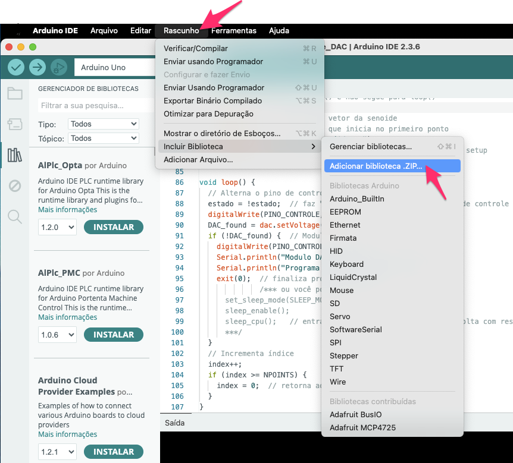Click line number 86 in the editor gutter
513x463 pixels.
coord(179,182)
